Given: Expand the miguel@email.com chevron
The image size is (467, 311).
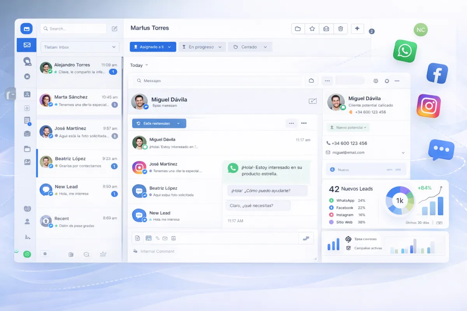Looking at the screenshot, I should [403, 153].
